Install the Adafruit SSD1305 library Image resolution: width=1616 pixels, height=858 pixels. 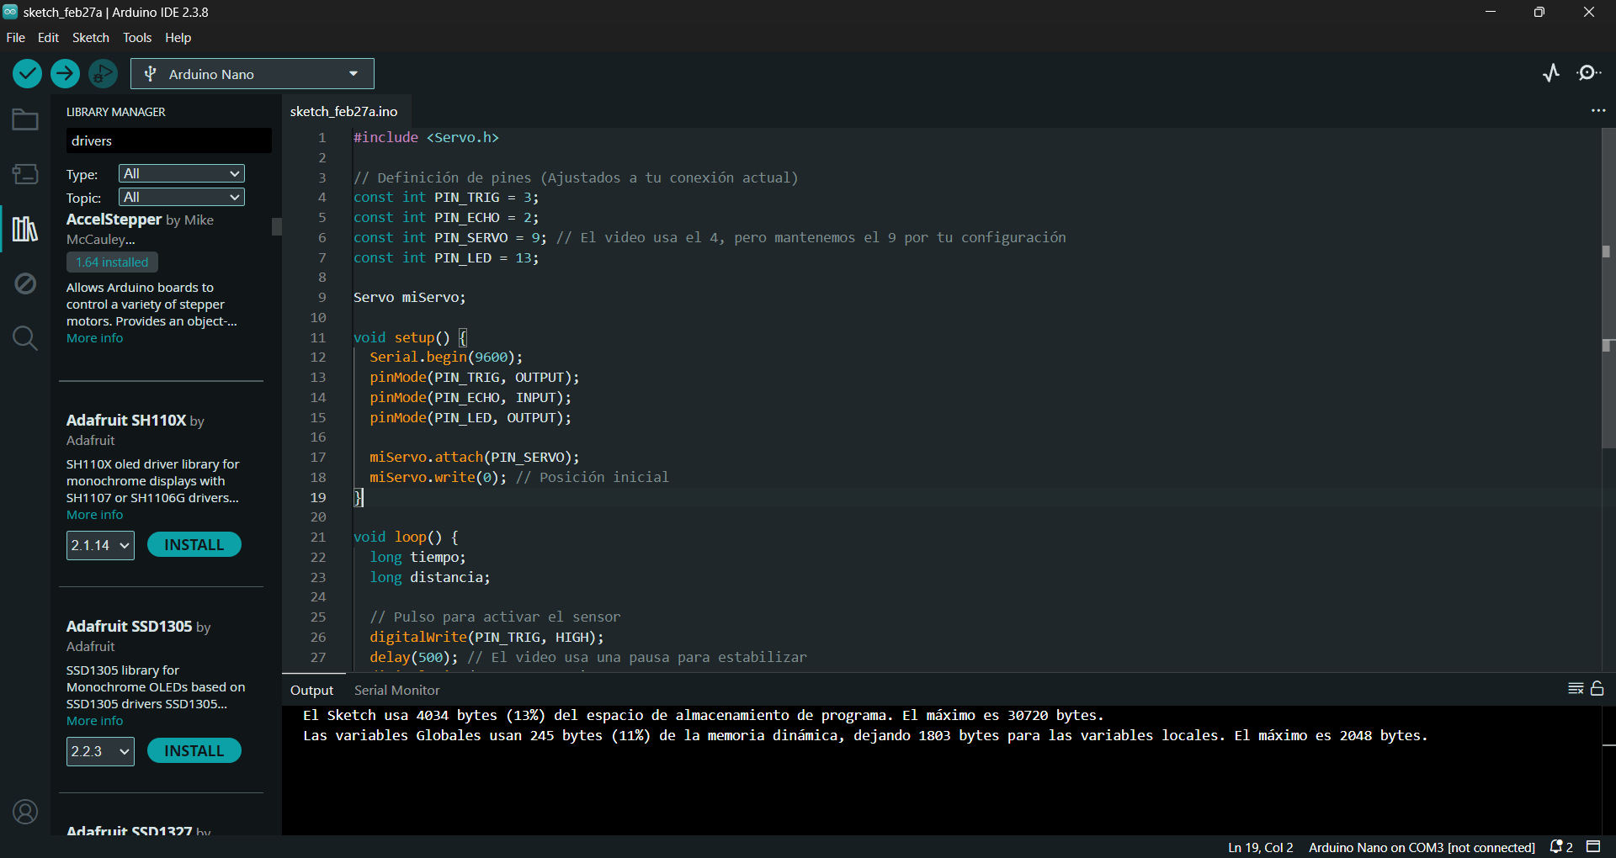click(194, 751)
